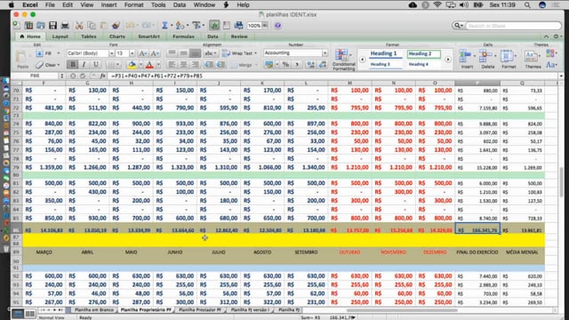
Task: Click the Spotlight search icon in menu bar
Action: [x=527, y=4]
